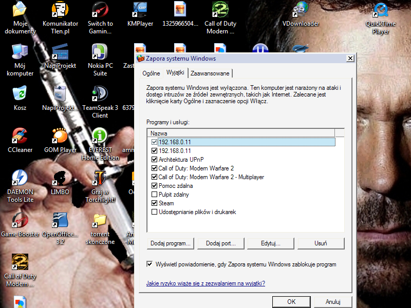Switch to the Zaawansowane tab
The image size is (411, 308).
pos(210,73)
